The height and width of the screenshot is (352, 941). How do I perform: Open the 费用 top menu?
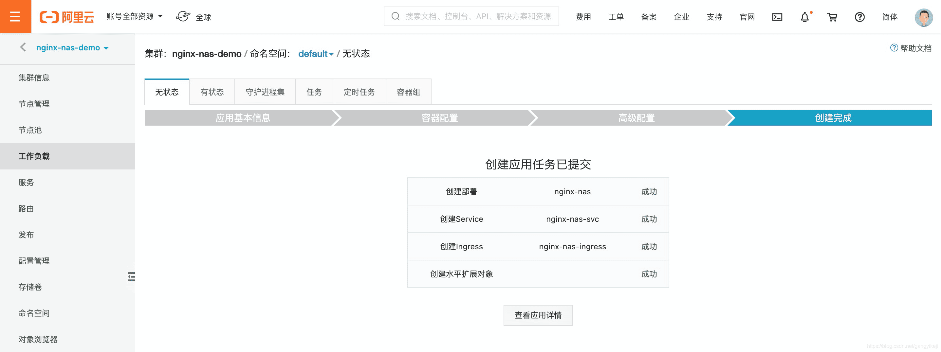[583, 17]
